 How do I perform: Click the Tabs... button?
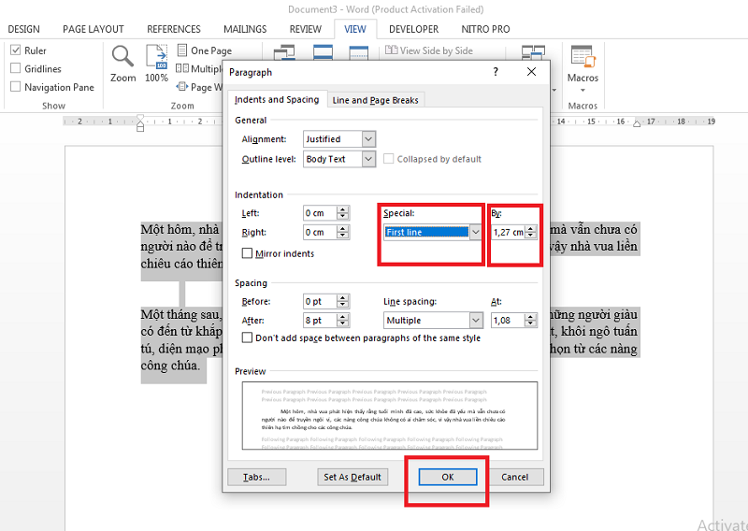(256, 477)
